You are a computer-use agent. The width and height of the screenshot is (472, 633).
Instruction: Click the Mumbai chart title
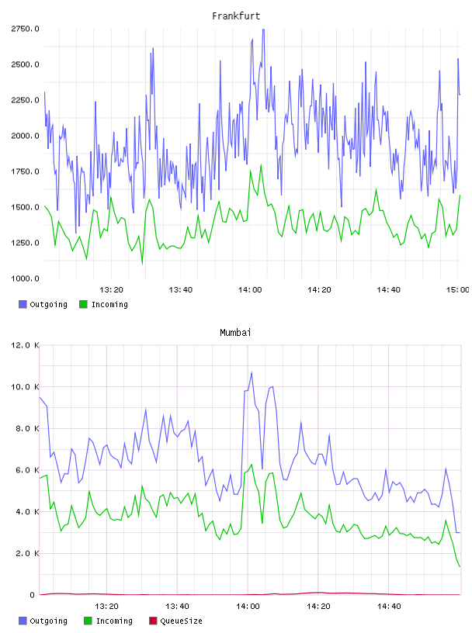(x=235, y=333)
